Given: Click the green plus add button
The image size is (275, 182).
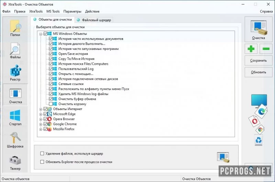Looking at the screenshot, I should [x=251, y=49].
